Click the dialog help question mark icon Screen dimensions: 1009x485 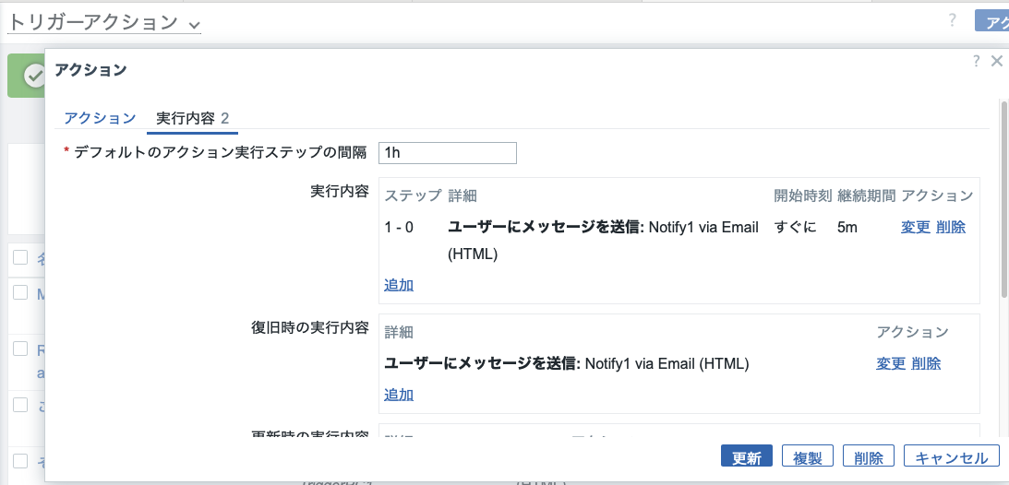[x=976, y=61]
